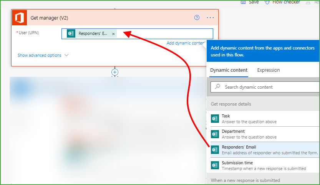
Task: Open the Flow checker
Action: 282,2
